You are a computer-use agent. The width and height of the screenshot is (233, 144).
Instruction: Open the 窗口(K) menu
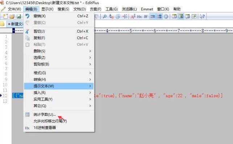point(163,9)
